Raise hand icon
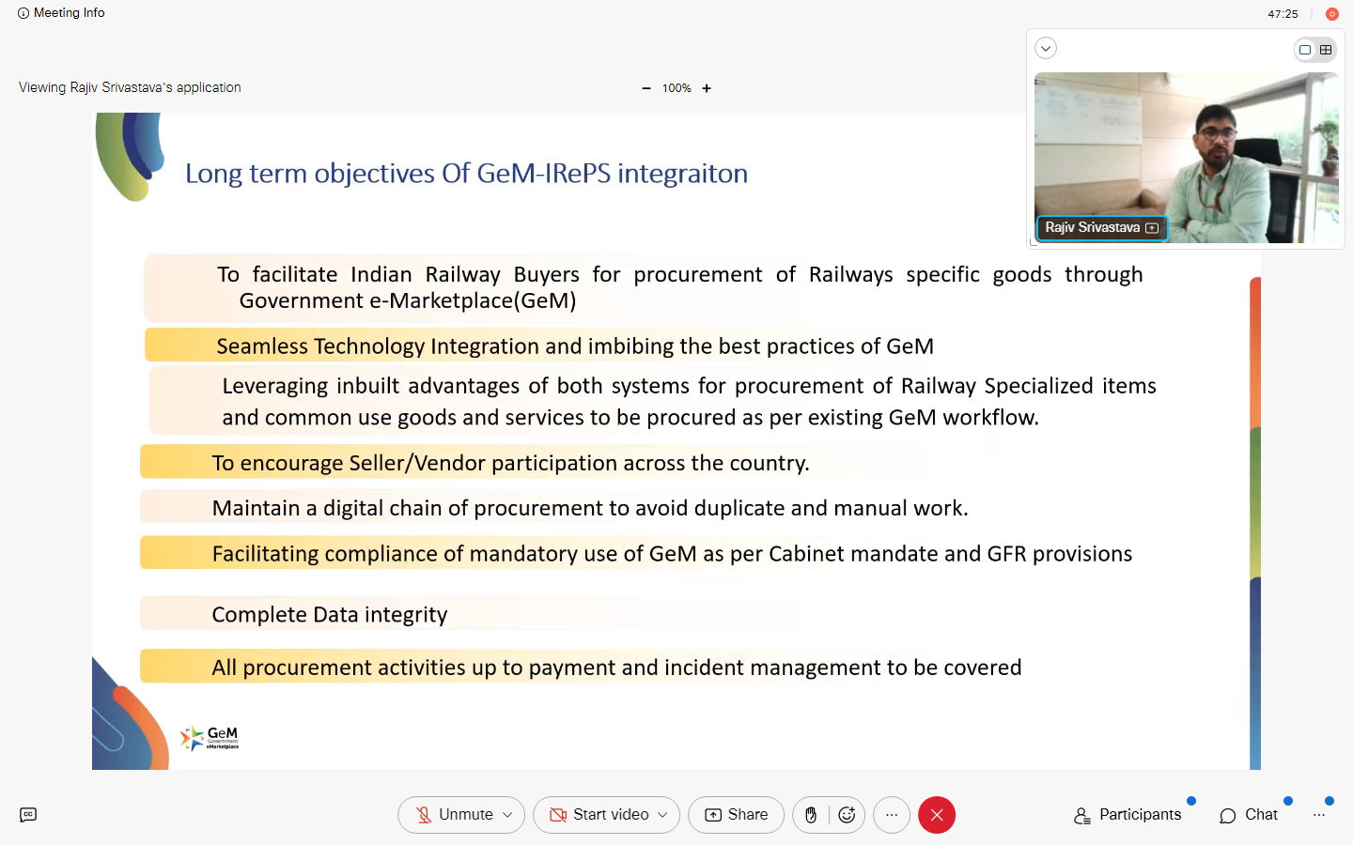This screenshot has height=845, width=1353. click(811, 815)
